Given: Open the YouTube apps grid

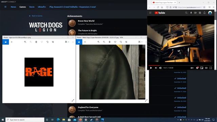Looking at the screenshot, I should coord(200,13).
